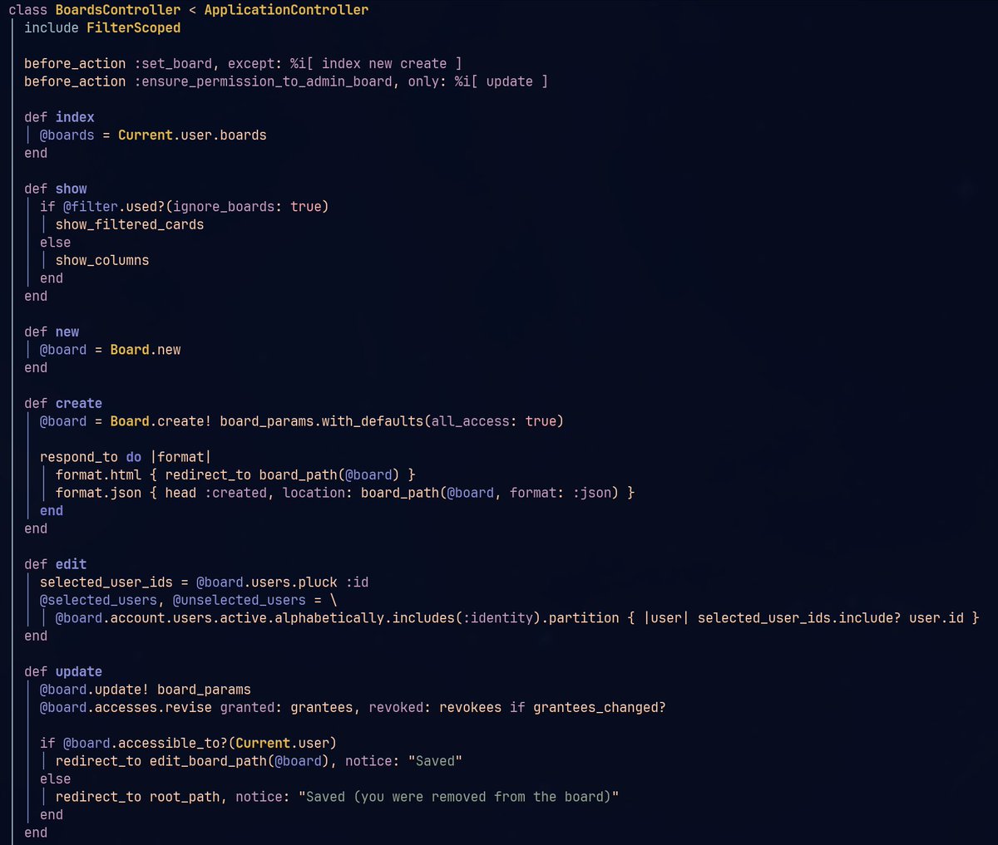Click the 'new' method definition name

(x=67, y=332)
